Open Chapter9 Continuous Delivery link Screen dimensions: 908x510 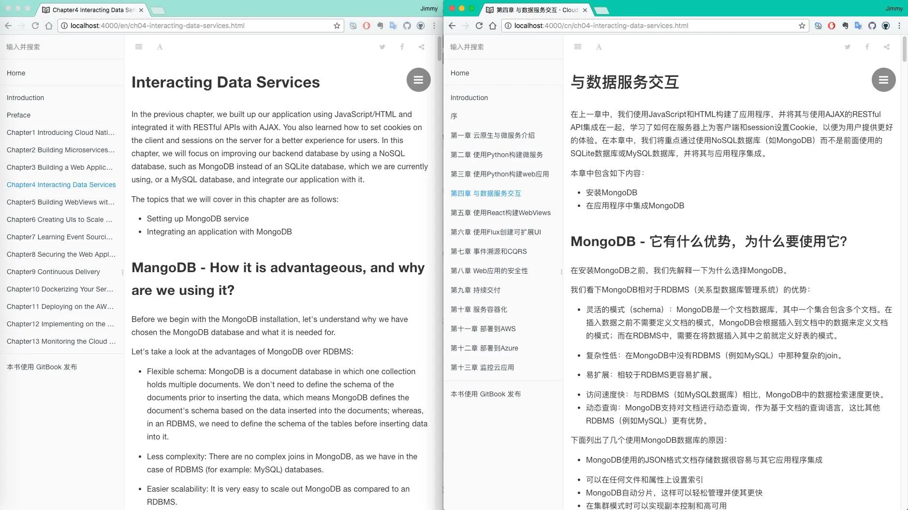coord(53,272)
